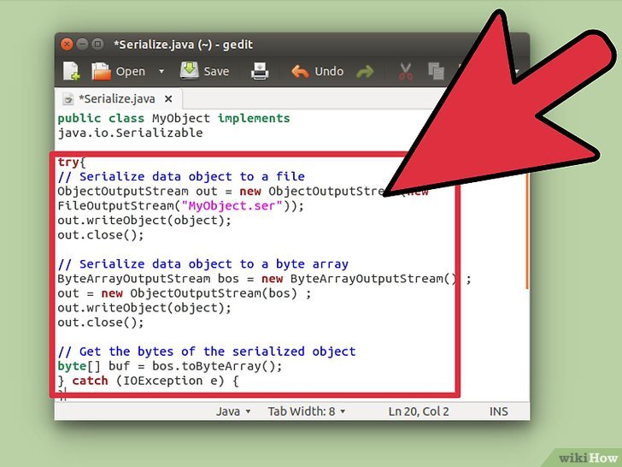Screen dimensions: 622x467
Task: Close the gedit window
Action: pos(67,44)
